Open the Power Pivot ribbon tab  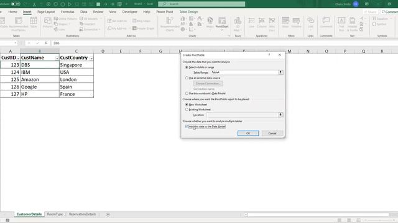(x=164, y=12)
